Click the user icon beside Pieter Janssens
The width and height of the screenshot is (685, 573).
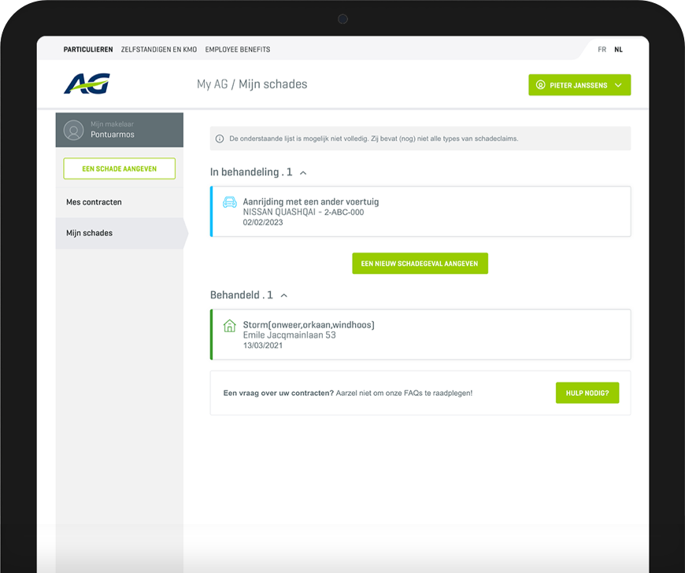click(x=541, y=85)
